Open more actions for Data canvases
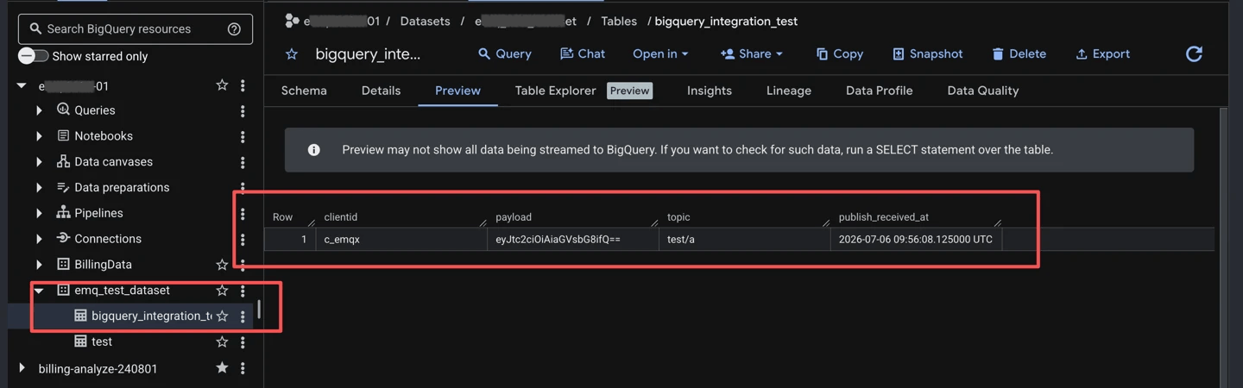Screen dimensions: 1243x388 pyautogui.click(x=243, y=163)
